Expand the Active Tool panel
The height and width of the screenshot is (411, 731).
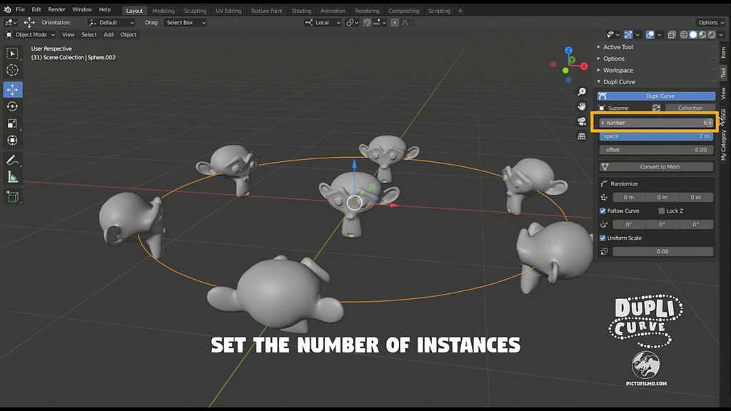point(617,47)
